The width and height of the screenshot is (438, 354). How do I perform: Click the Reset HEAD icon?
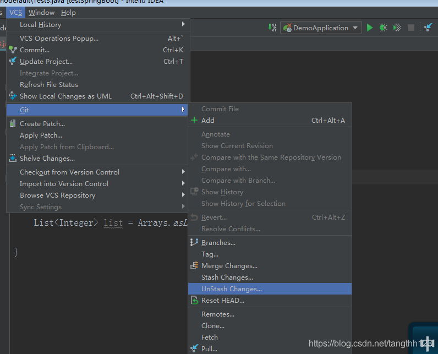194,301
